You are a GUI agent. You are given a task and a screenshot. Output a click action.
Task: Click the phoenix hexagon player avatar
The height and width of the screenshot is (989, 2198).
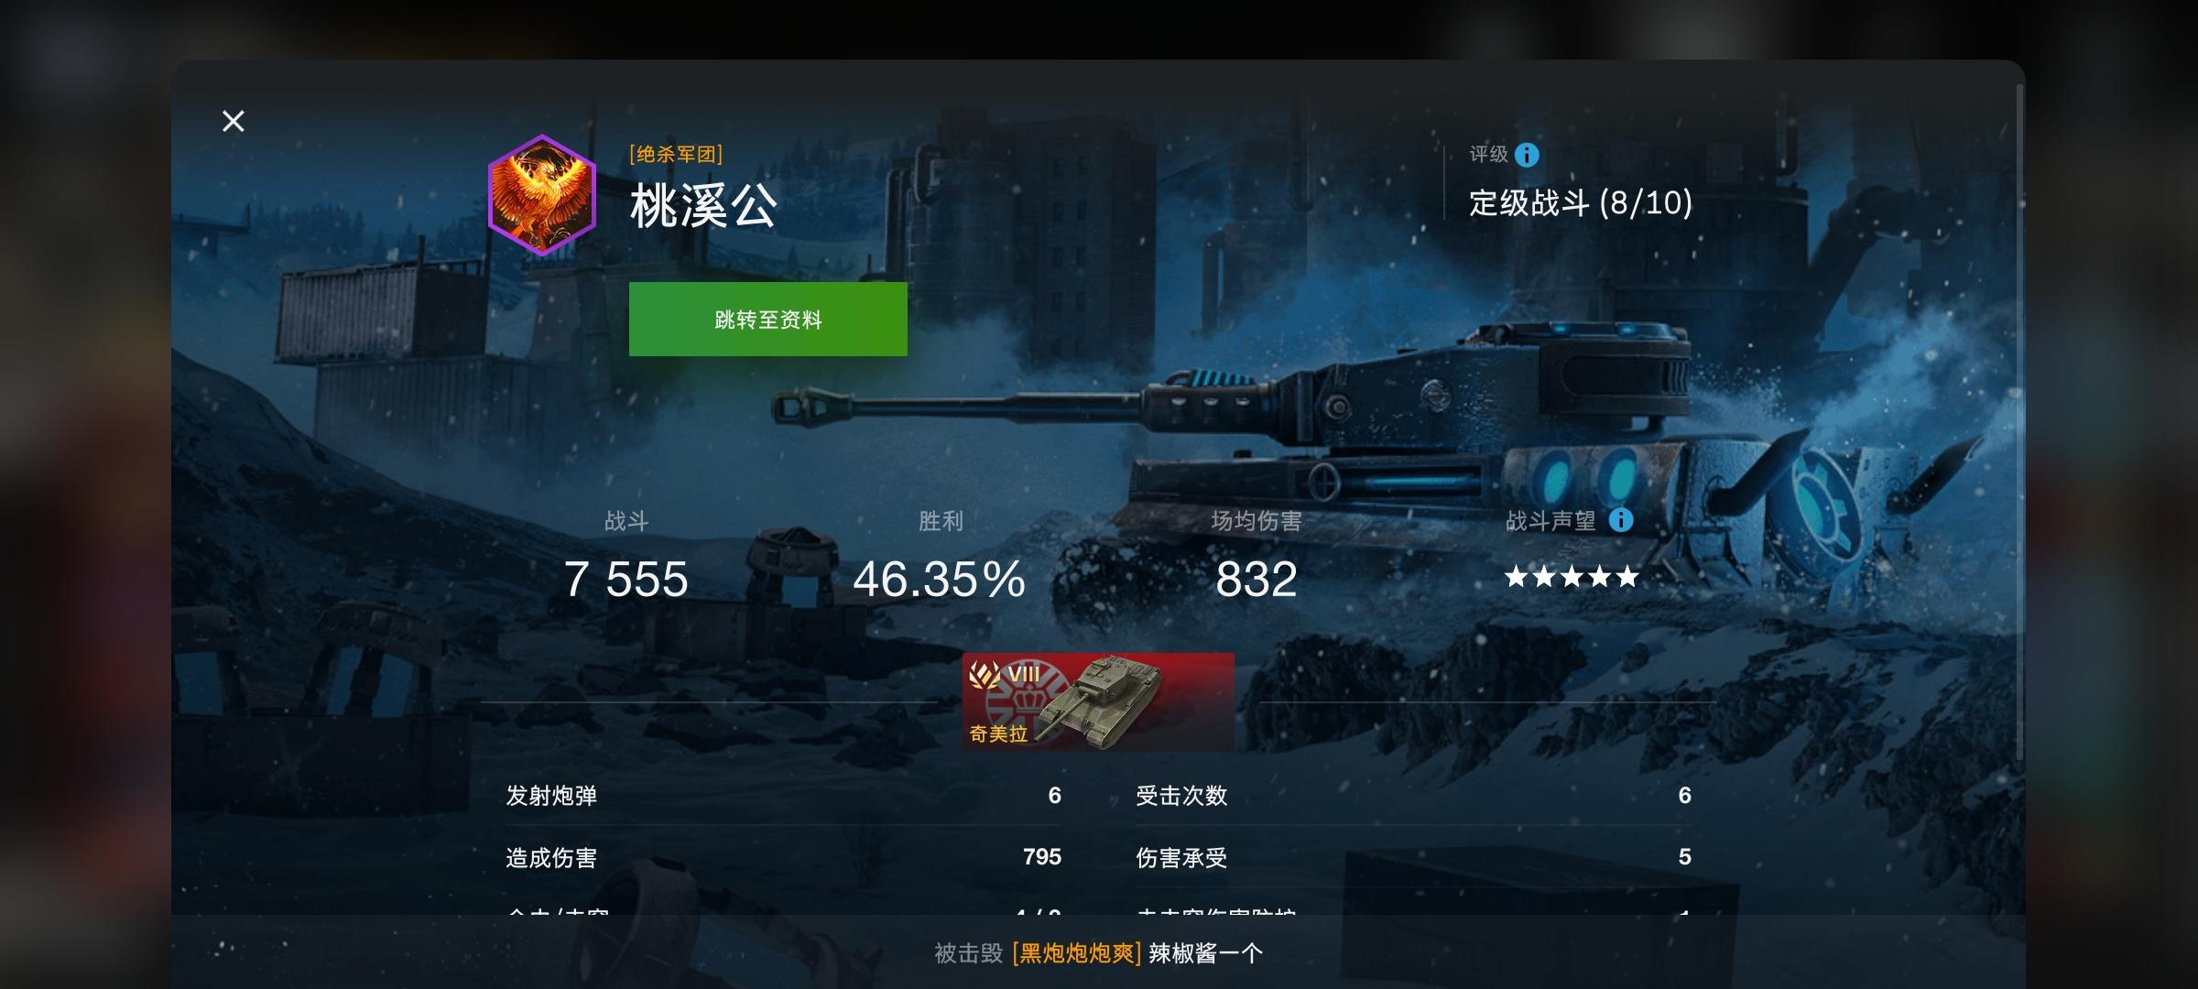click(x=542, y=195)
